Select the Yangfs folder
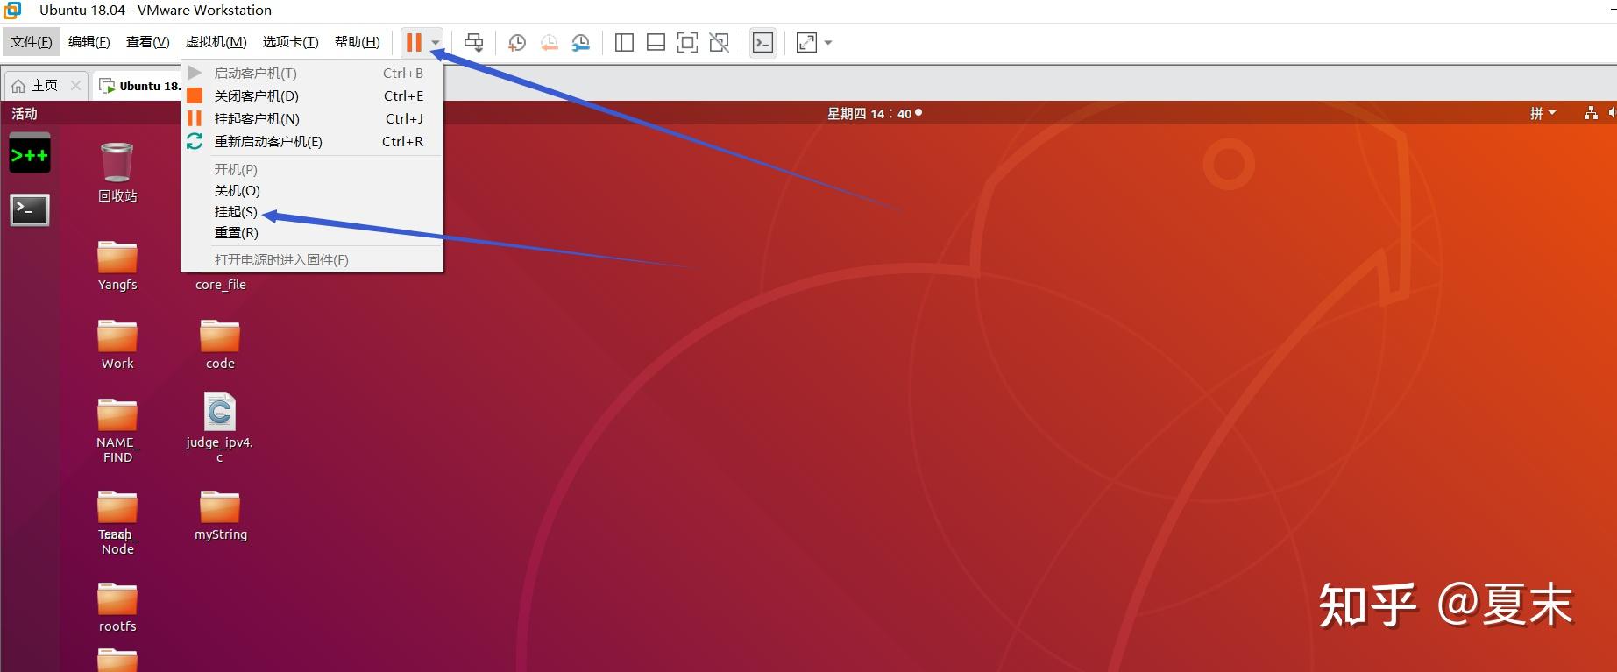 [x=117, y=265]
